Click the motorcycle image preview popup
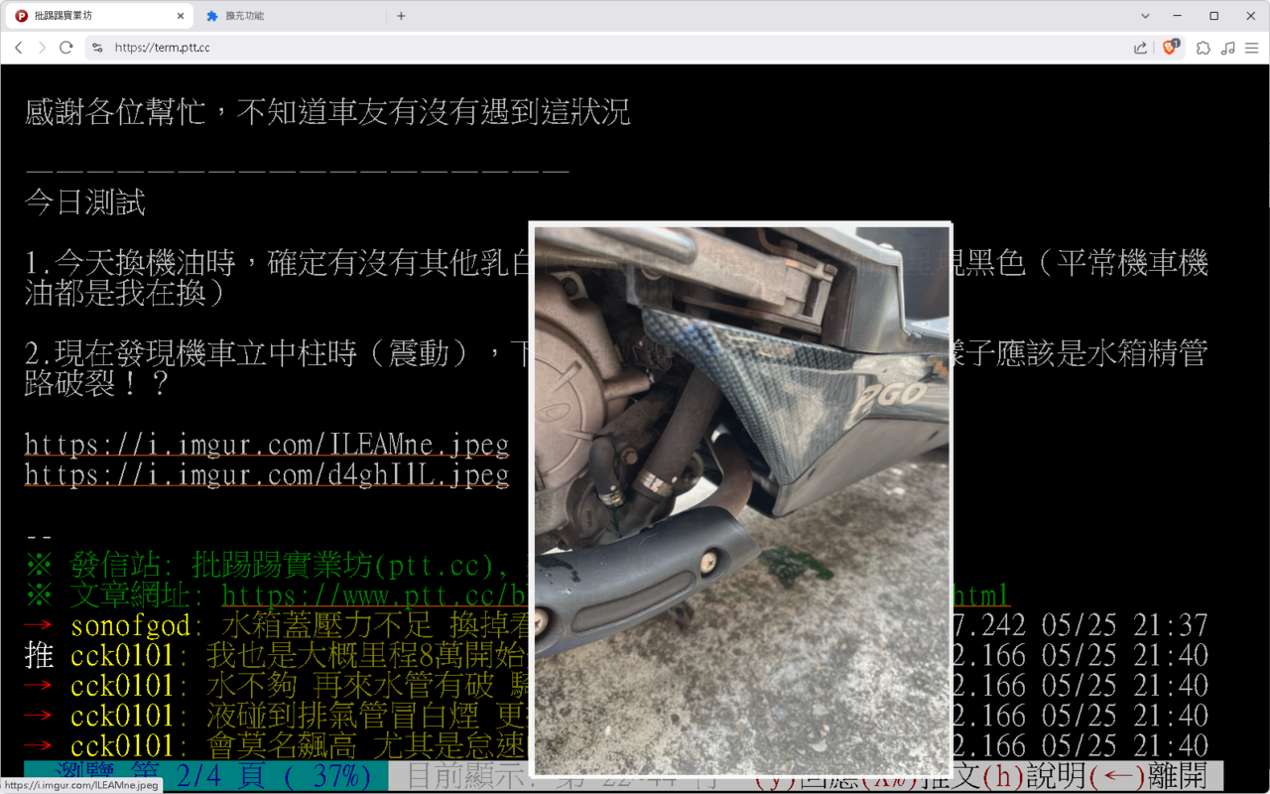This screenshot has height=794, width=1270. (741, 499)
